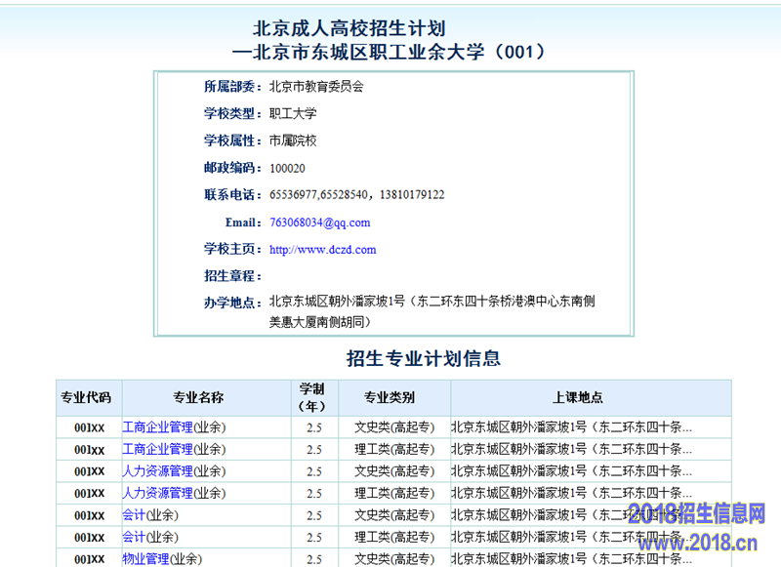Image resolution: width=781 pixels, height=567 pixels.
Task: Select 人力资源管理 link in the 理工类 row
Action: 157,493
